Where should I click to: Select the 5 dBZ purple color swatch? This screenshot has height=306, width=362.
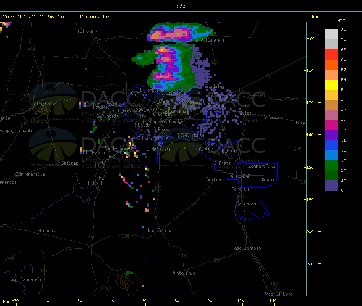pyautogui.click(x=331, y=185)
